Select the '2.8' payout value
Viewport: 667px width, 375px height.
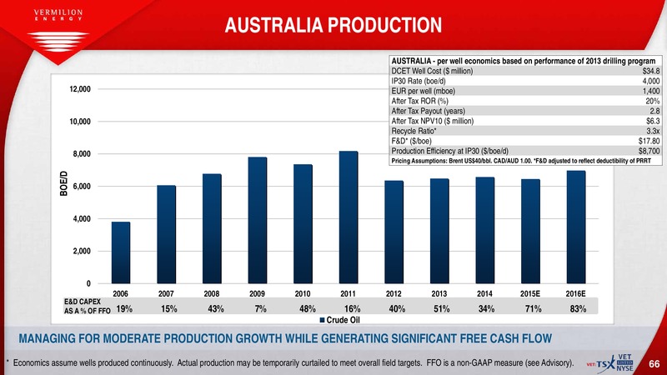pos(655,111)
